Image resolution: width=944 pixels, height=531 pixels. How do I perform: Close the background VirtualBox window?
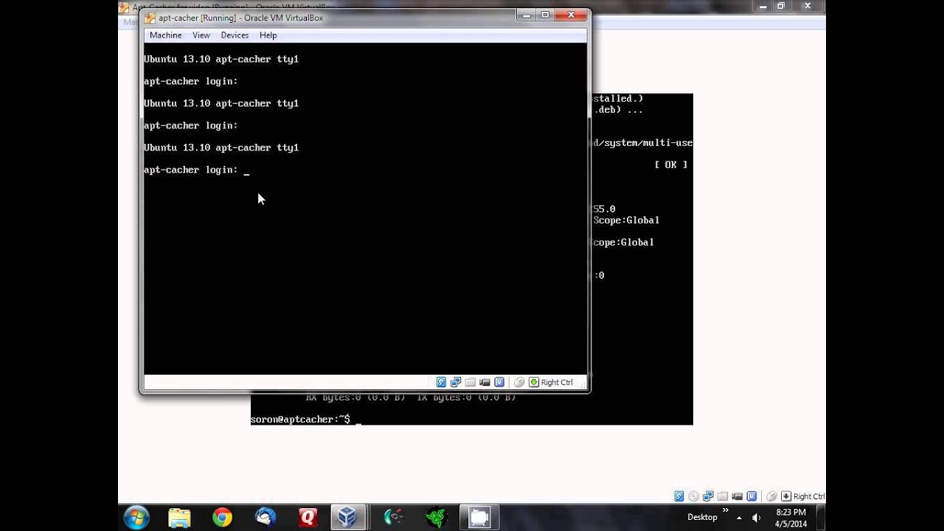[808, 6]
